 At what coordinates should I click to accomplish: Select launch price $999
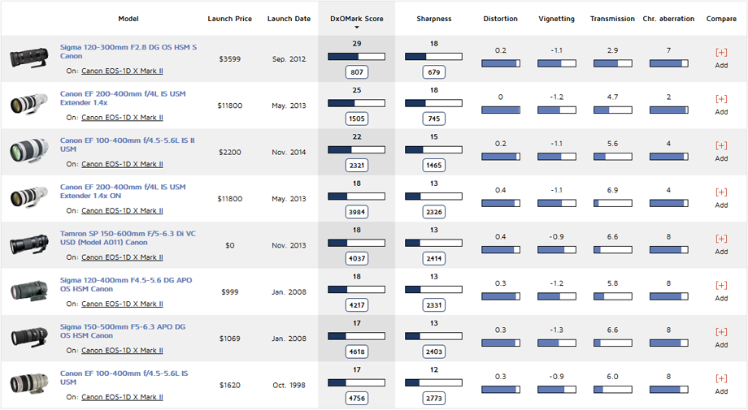(x=229, y=292)
